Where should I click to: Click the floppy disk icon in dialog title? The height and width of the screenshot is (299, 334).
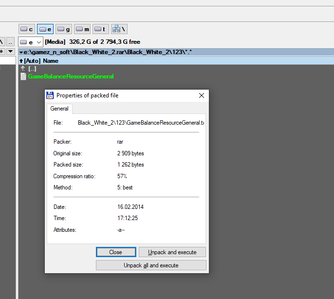[x=50, y=95]
